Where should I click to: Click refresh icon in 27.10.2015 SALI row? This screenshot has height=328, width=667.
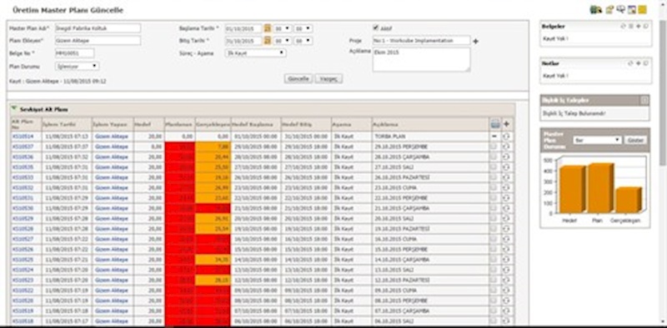(x=506, y=167)
